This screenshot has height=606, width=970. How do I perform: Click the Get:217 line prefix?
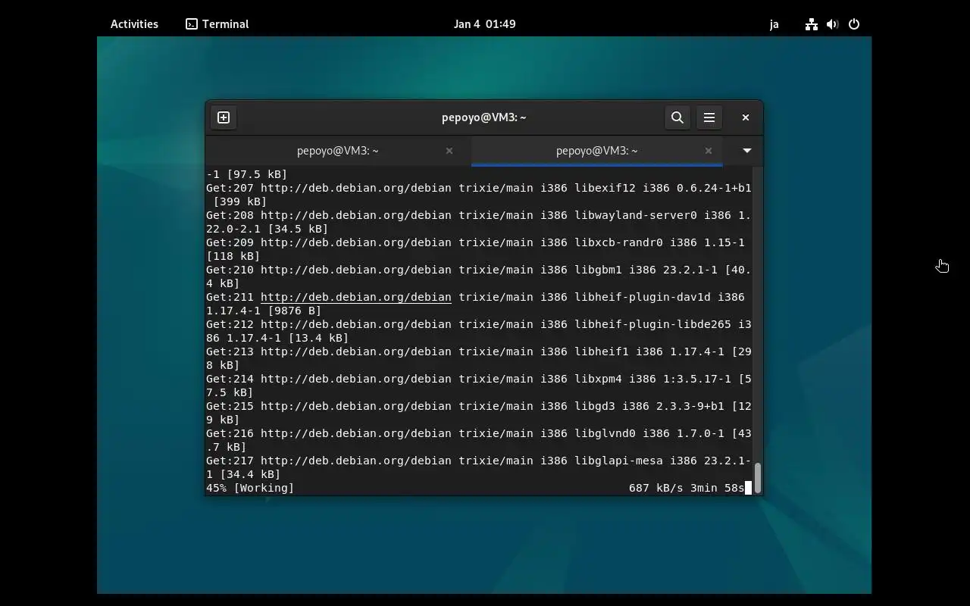point(230,461)
